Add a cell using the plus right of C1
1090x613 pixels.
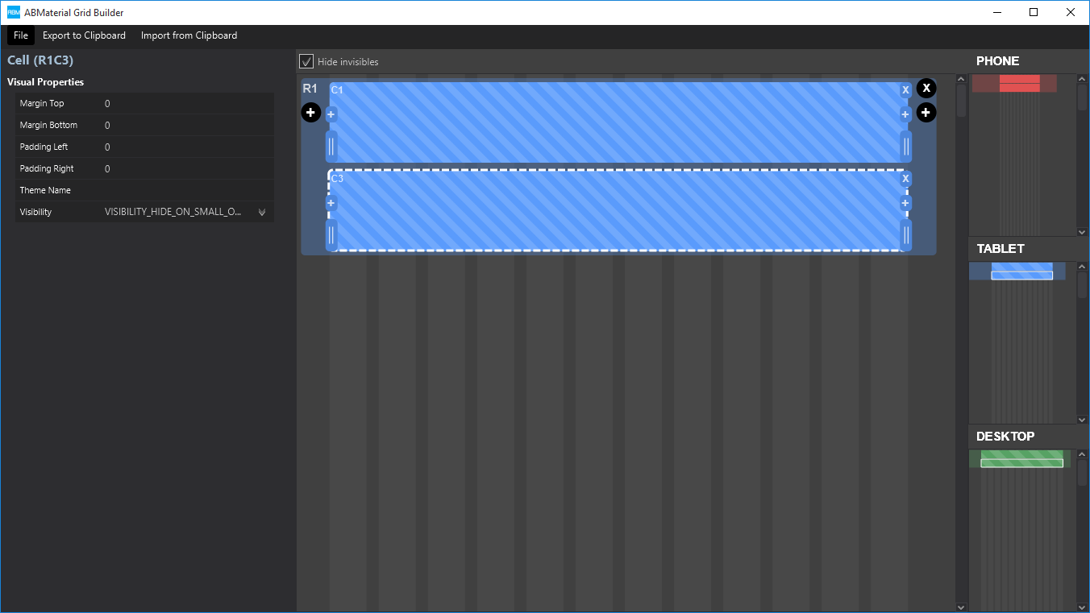[x=905, y=114]
